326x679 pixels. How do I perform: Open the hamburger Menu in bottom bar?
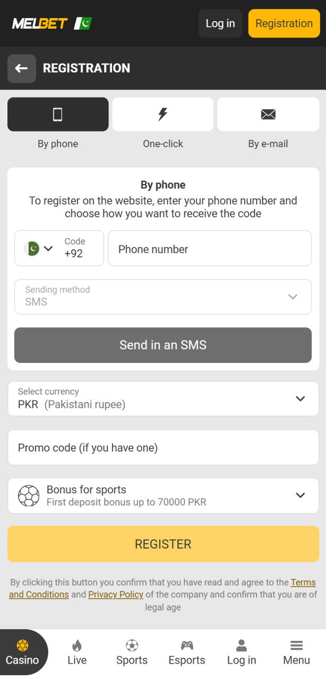[x=296, y=645]
